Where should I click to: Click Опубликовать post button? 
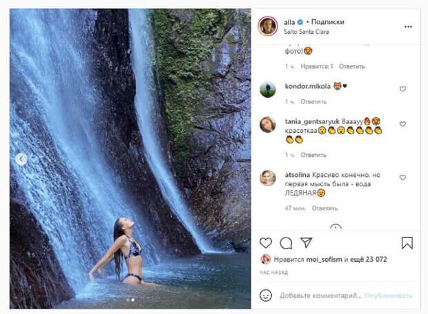pyautogui.click(x=389, y=295)
